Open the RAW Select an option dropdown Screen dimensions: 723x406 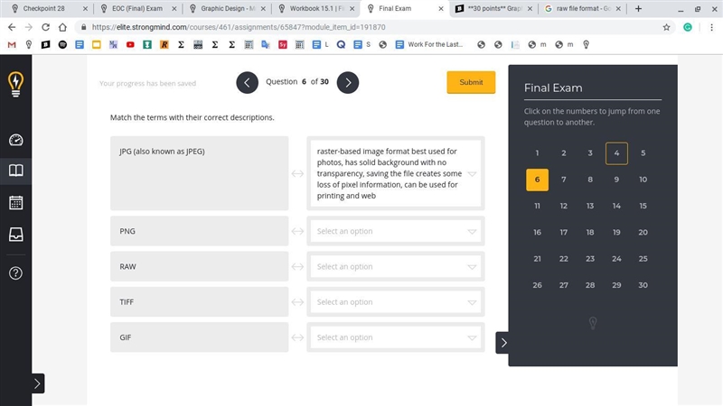pos(395,266)
